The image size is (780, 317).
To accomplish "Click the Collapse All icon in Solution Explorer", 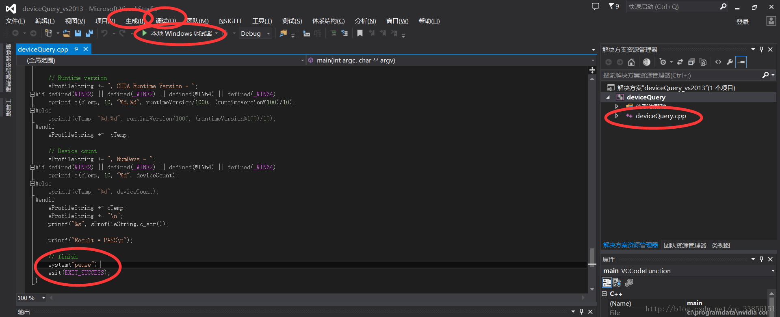I will (x=691, y=62).
